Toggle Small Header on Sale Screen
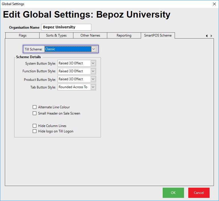The height and width of the screenshot is (201, 219). point(35,113)
